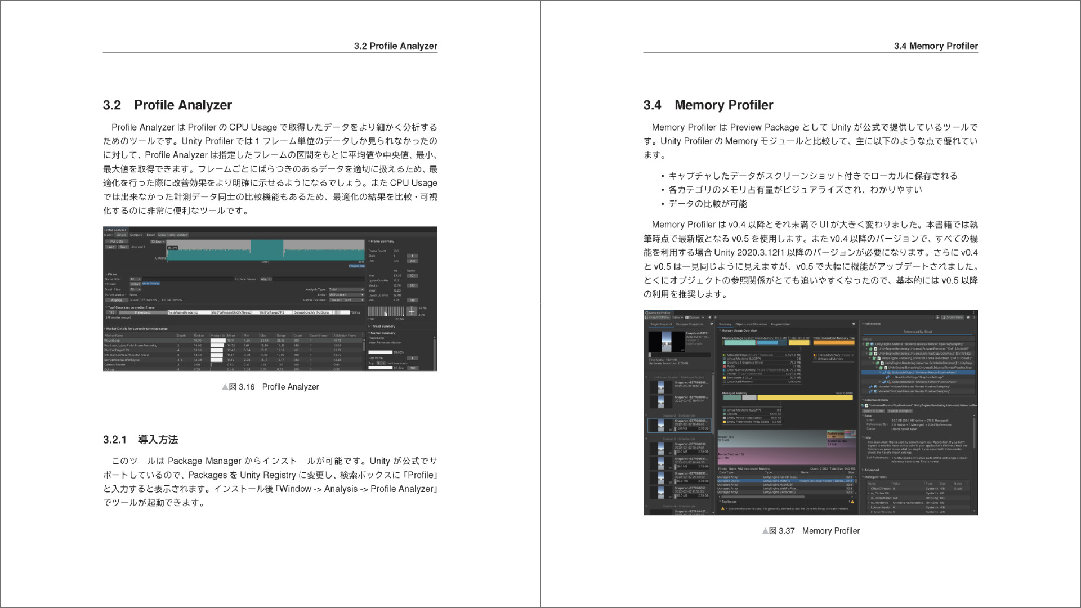Viewport: 1081px width, 608px height.
Task: Click Pull Data in Profile Analyzer
Action: (117, 242)
